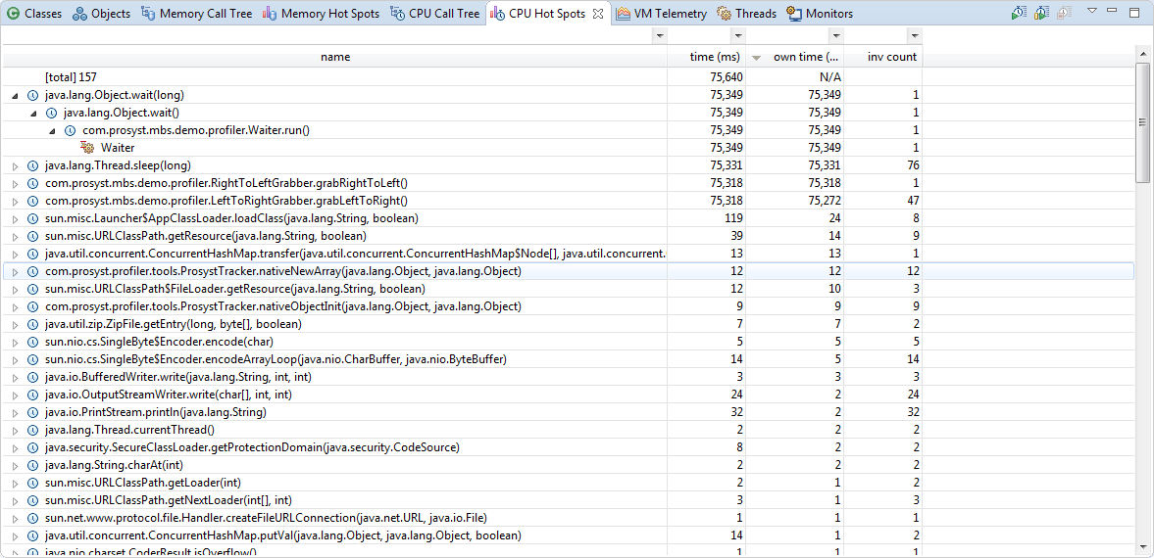The image size is (1154, 558).
Task: Open the name column filter dropdown
Action: (658, 36)
